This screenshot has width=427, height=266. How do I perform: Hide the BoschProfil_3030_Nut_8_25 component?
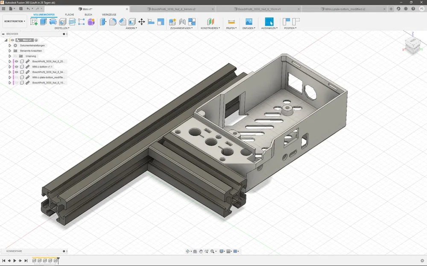(16, 61)
